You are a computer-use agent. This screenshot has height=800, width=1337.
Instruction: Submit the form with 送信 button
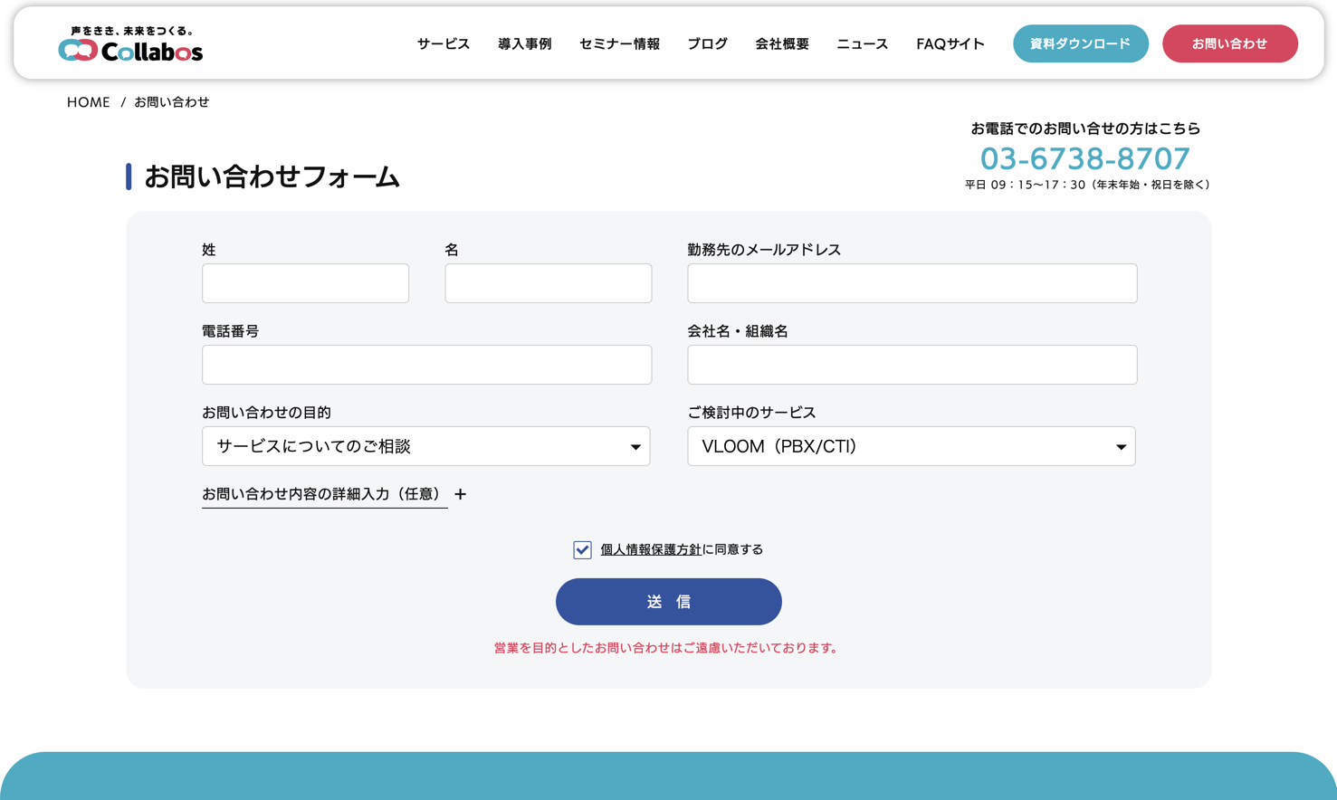[x=668, y=602]
